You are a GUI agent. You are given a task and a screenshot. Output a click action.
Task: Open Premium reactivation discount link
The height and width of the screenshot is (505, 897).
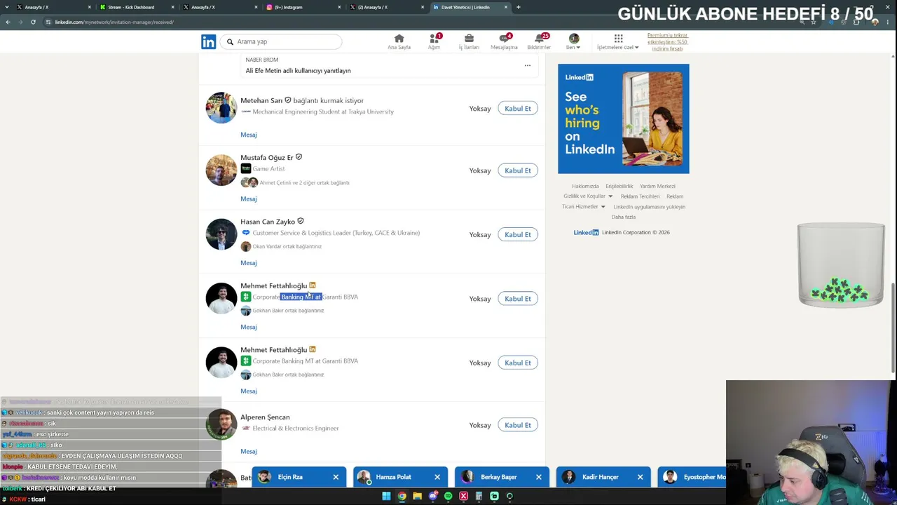[667, 42]
